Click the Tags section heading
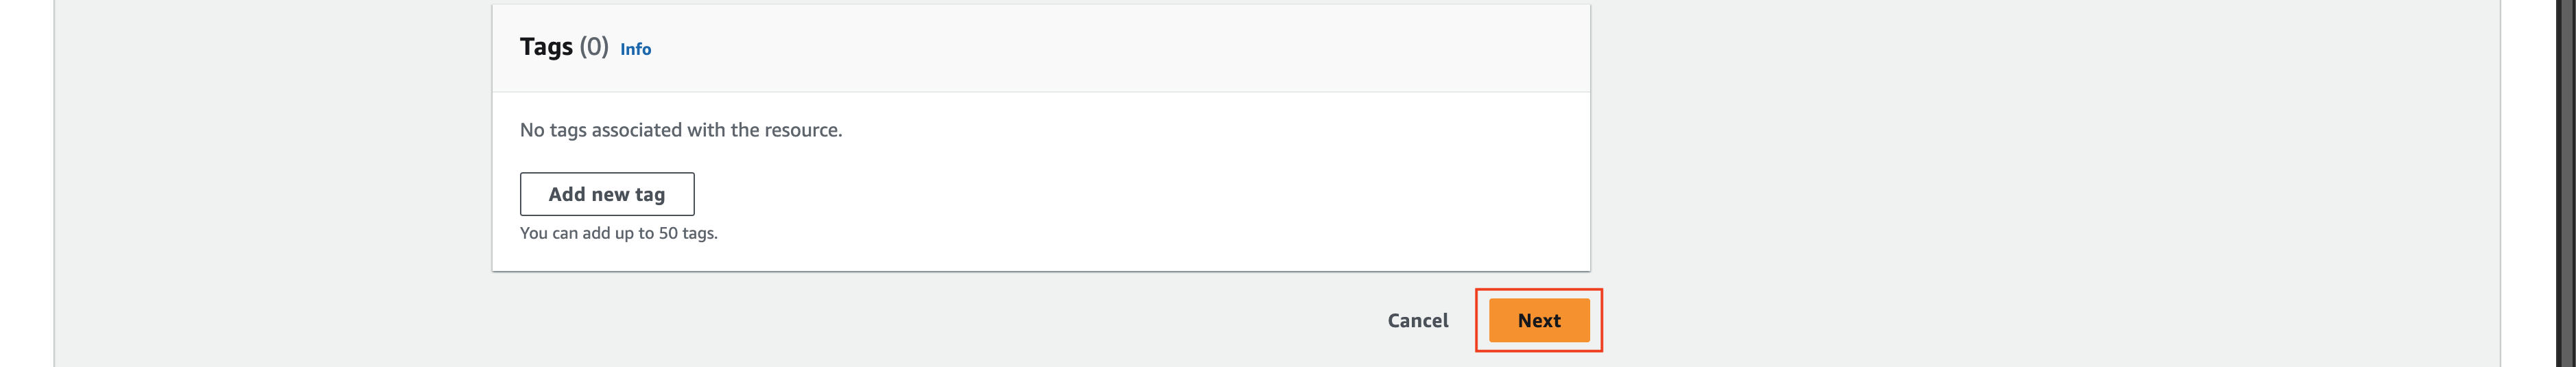This screenshot has width=2576, height=367. pyautogui.click(x=564, y=47)
